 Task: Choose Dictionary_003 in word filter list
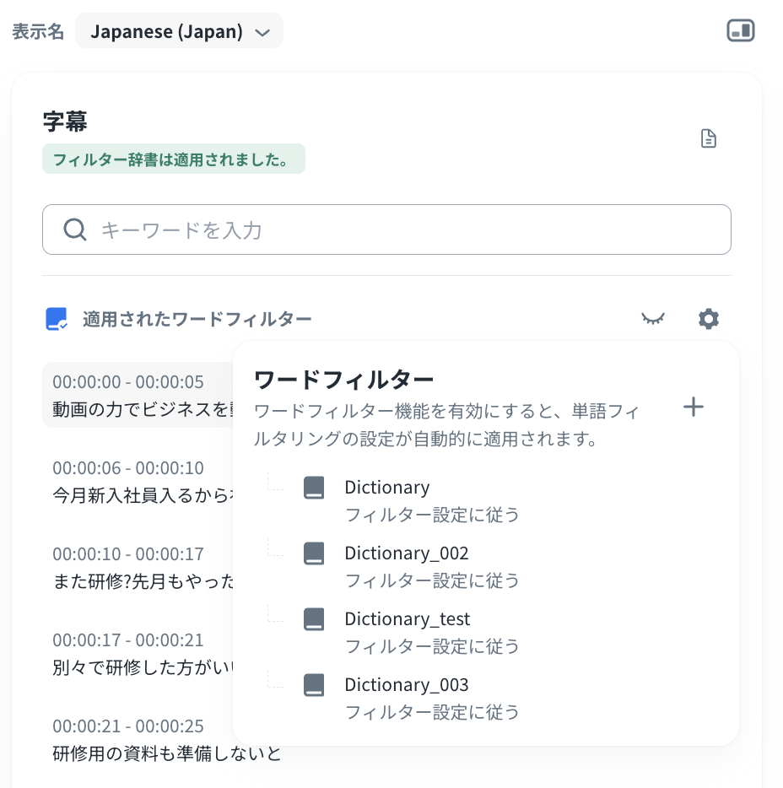click(x=406, y=685)
